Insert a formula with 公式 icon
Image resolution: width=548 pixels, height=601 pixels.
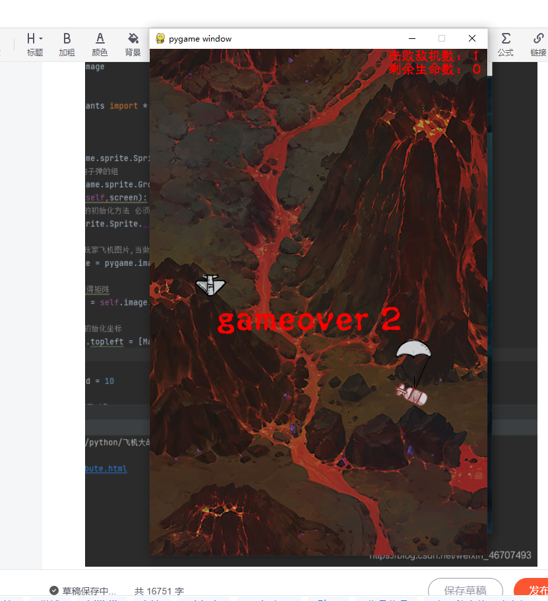pos(505,44)
